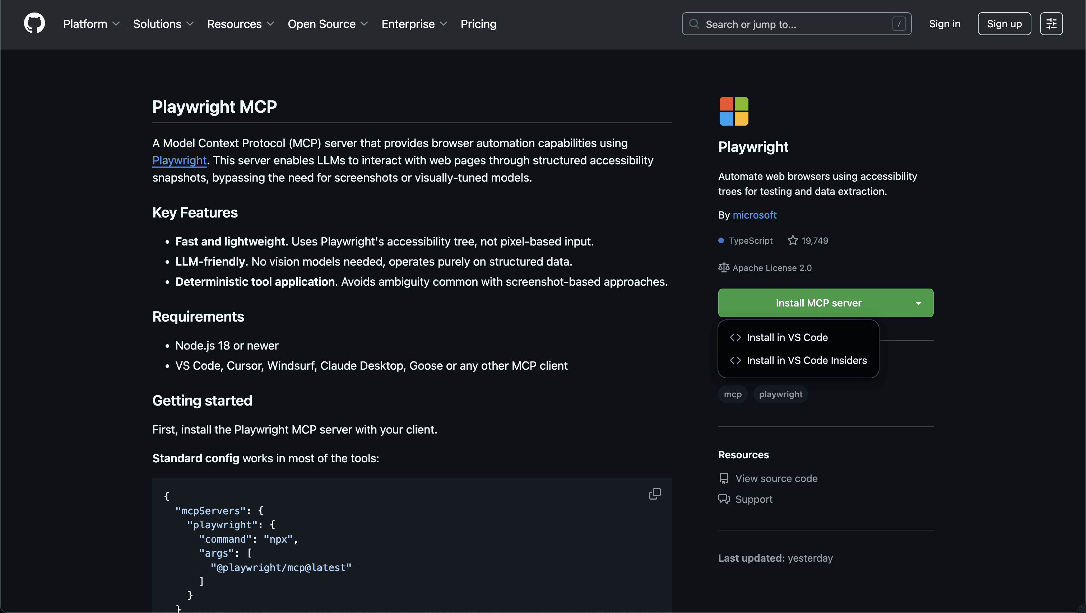Click the Microsoft four-color logo
The width and height of the screenshot is (1086, 613).
pos(734,111)
